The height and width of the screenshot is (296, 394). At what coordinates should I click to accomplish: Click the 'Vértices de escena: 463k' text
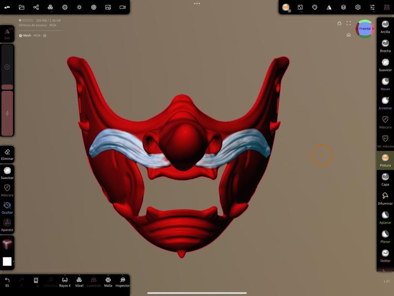tap(37, 25)
